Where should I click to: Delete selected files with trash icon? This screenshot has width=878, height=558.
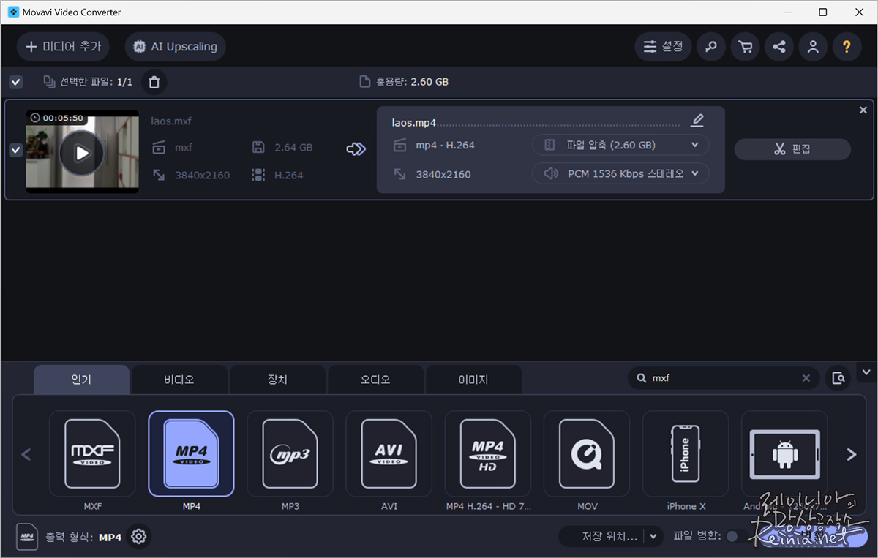click(154, 82)
